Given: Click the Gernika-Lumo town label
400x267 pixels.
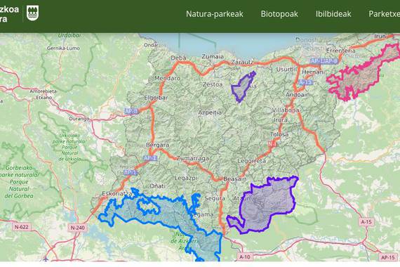Looking at the screenshot, I should point(63,48).
